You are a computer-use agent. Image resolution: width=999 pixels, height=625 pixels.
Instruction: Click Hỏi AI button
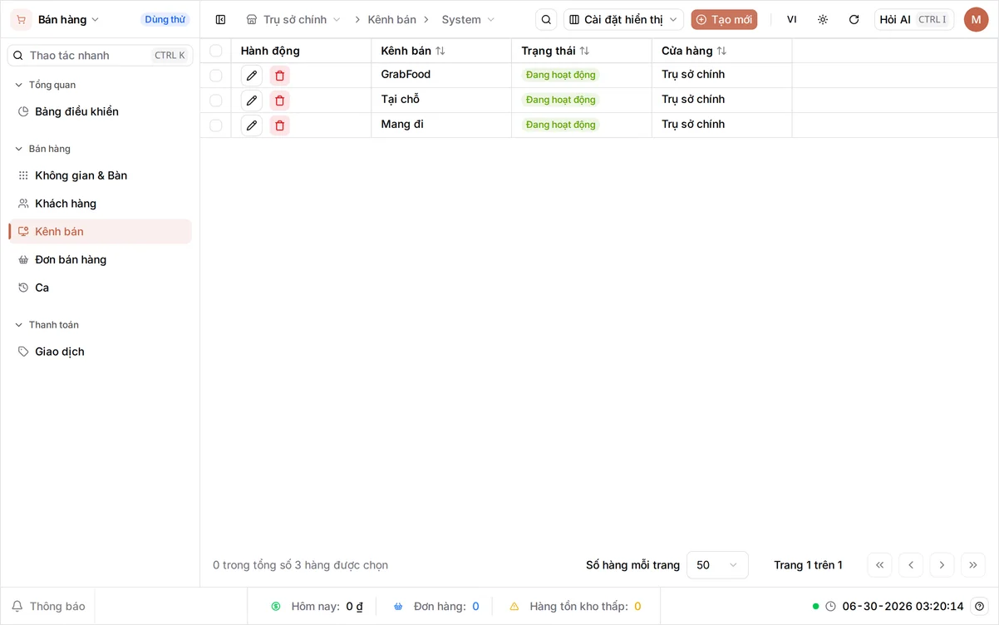click(x=914, y=19)
